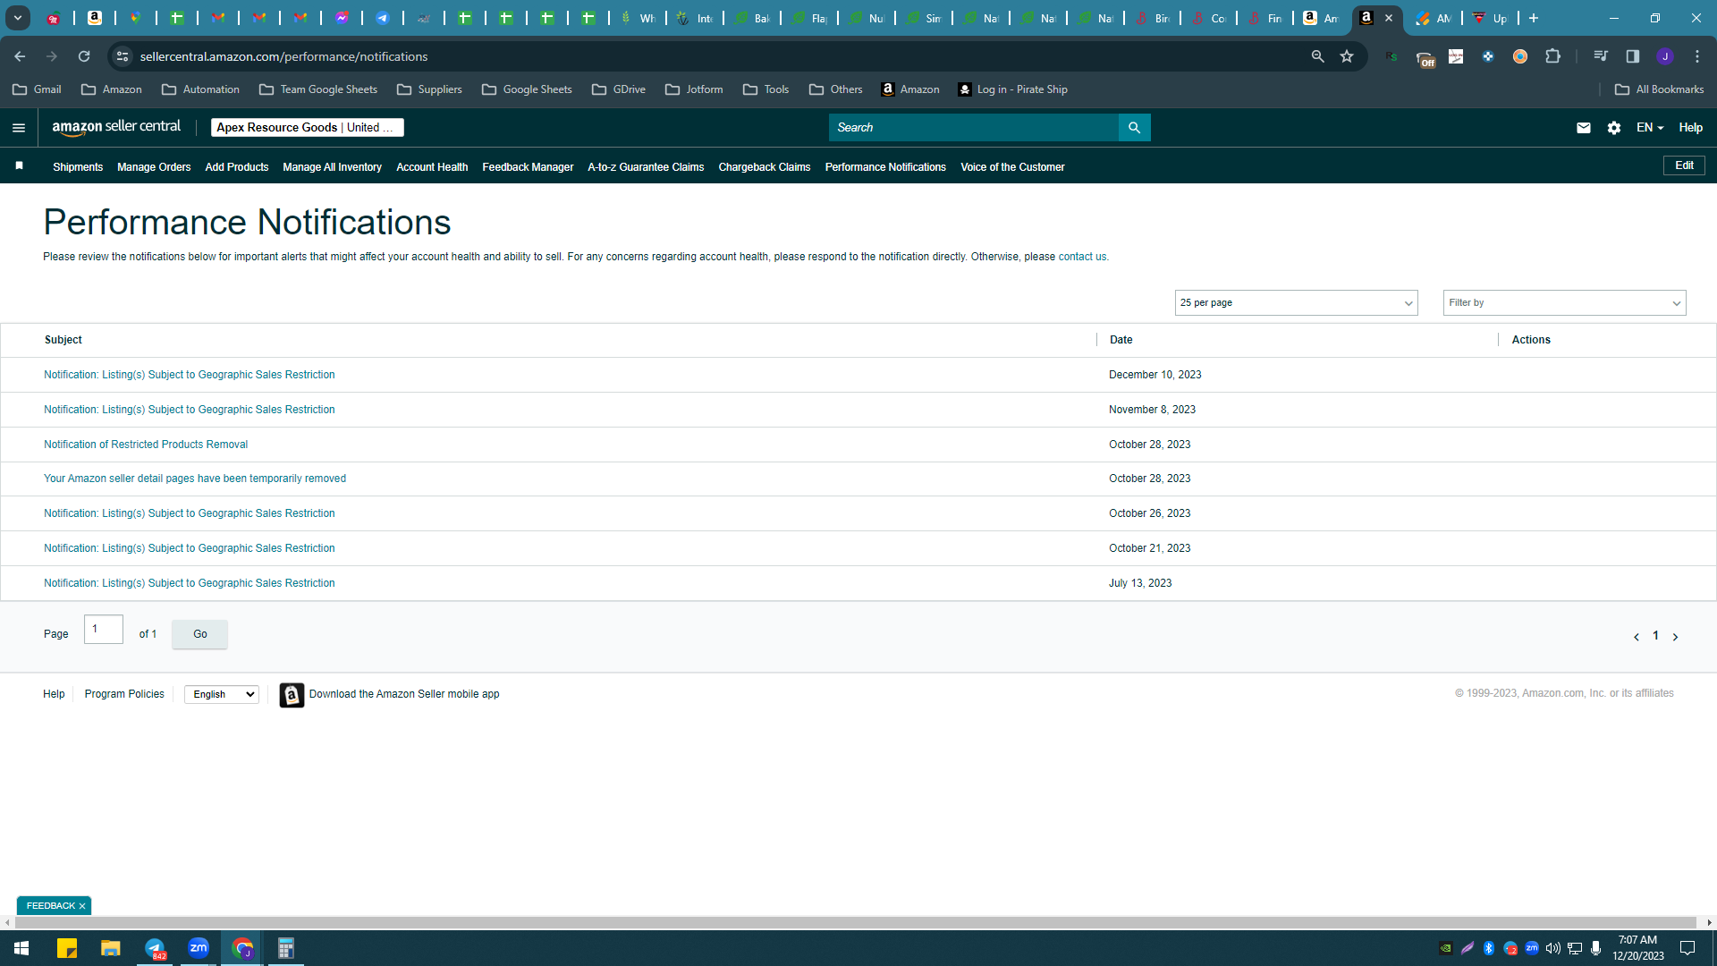Screen dimensions: 1717x966
Task: Open File Explorer from the taskbar
Action: [111, 948]
